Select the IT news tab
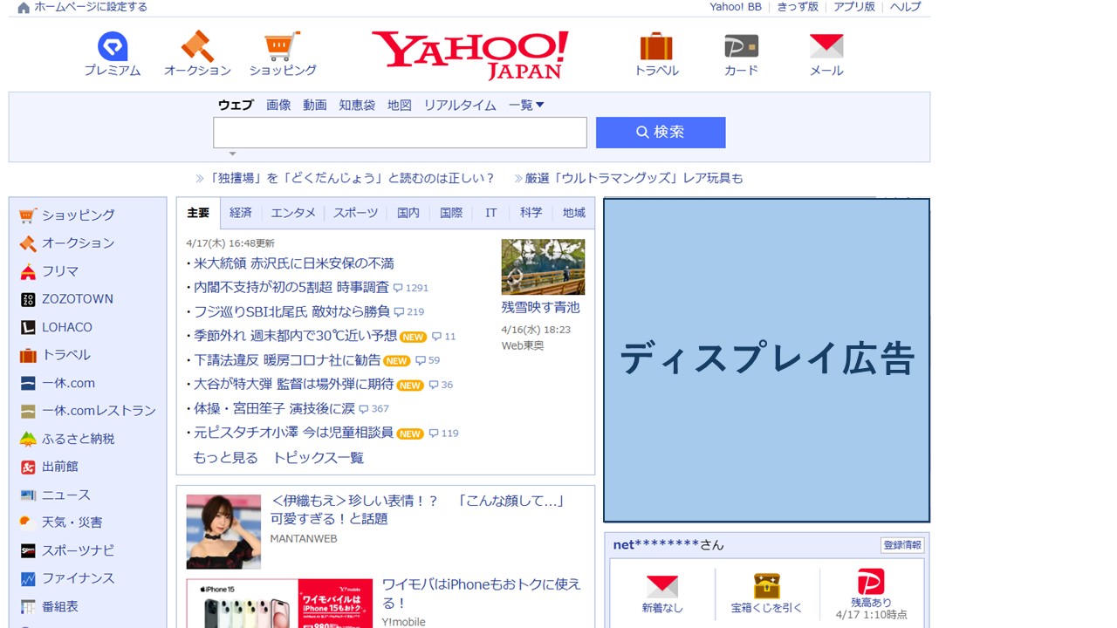Viewport: 1117px width, 628px height. coord(491,213)
